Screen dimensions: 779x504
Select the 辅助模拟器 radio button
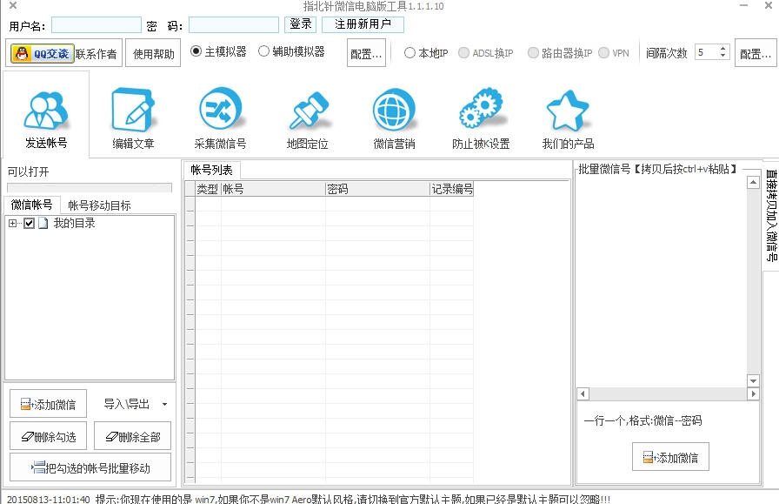[x=263, y=50]
